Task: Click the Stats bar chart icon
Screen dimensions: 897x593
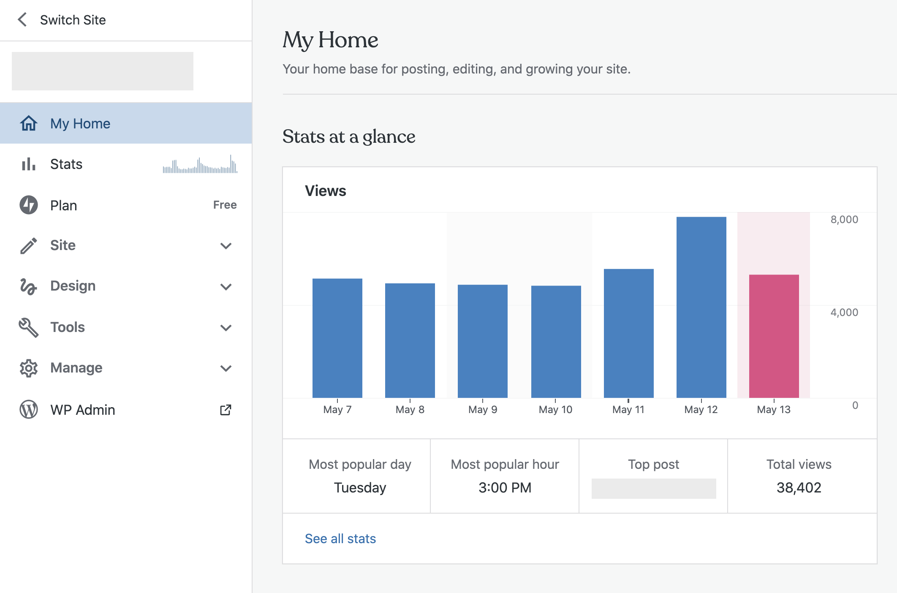Action: 29,164
